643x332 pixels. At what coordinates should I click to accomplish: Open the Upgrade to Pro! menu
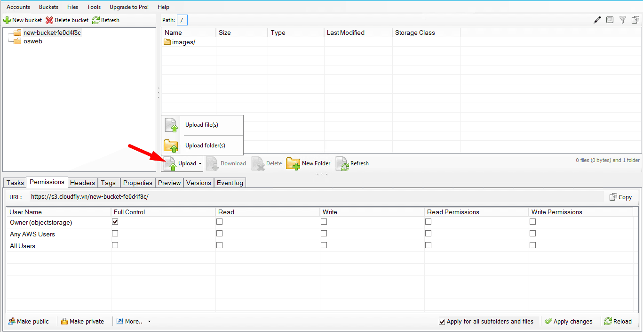(x=129, y=7)
